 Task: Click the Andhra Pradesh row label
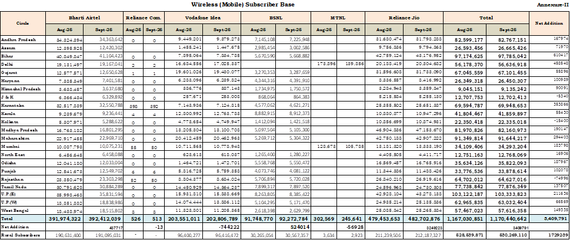pyautogui.click(x=19, y=39)
